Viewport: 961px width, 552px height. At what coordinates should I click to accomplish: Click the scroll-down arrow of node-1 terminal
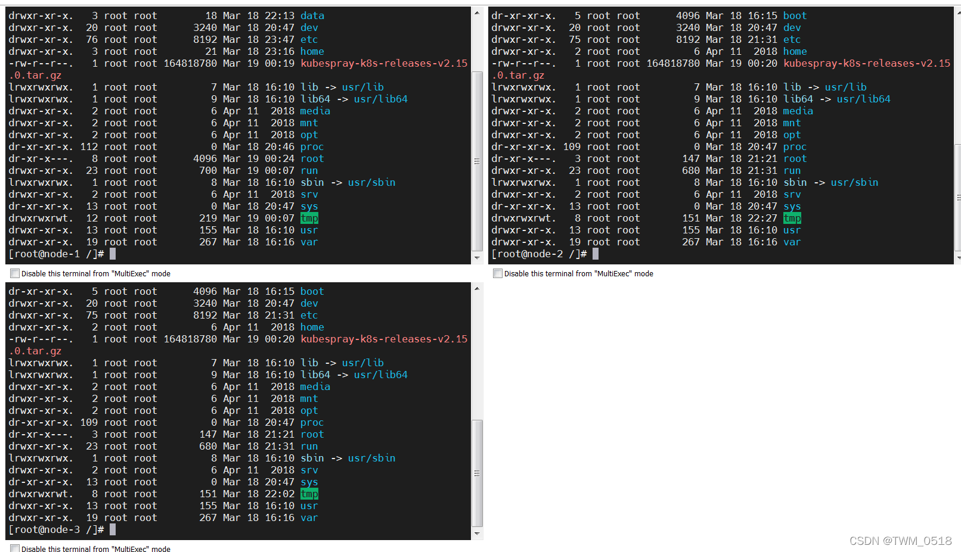point(477,258)
